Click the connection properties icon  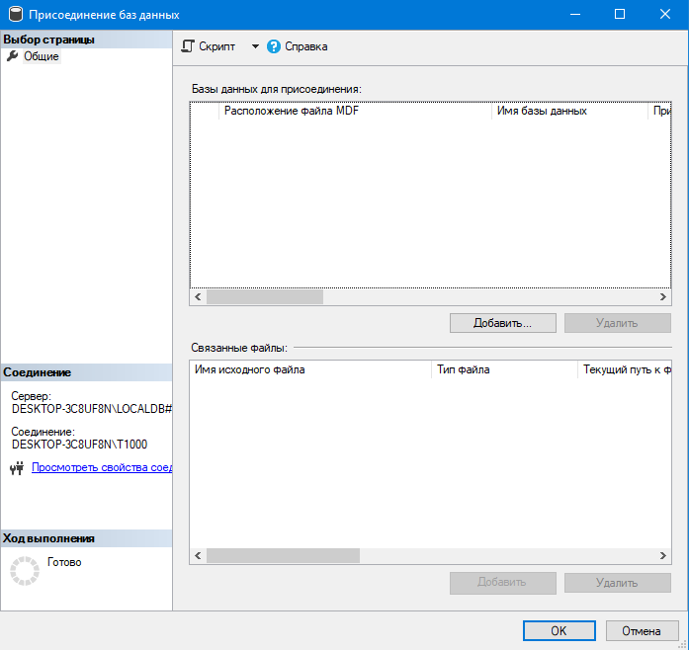[x=16, y=468]
